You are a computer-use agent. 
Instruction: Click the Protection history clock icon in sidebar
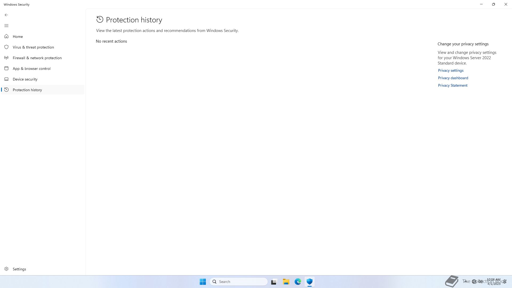click(6, 90)
